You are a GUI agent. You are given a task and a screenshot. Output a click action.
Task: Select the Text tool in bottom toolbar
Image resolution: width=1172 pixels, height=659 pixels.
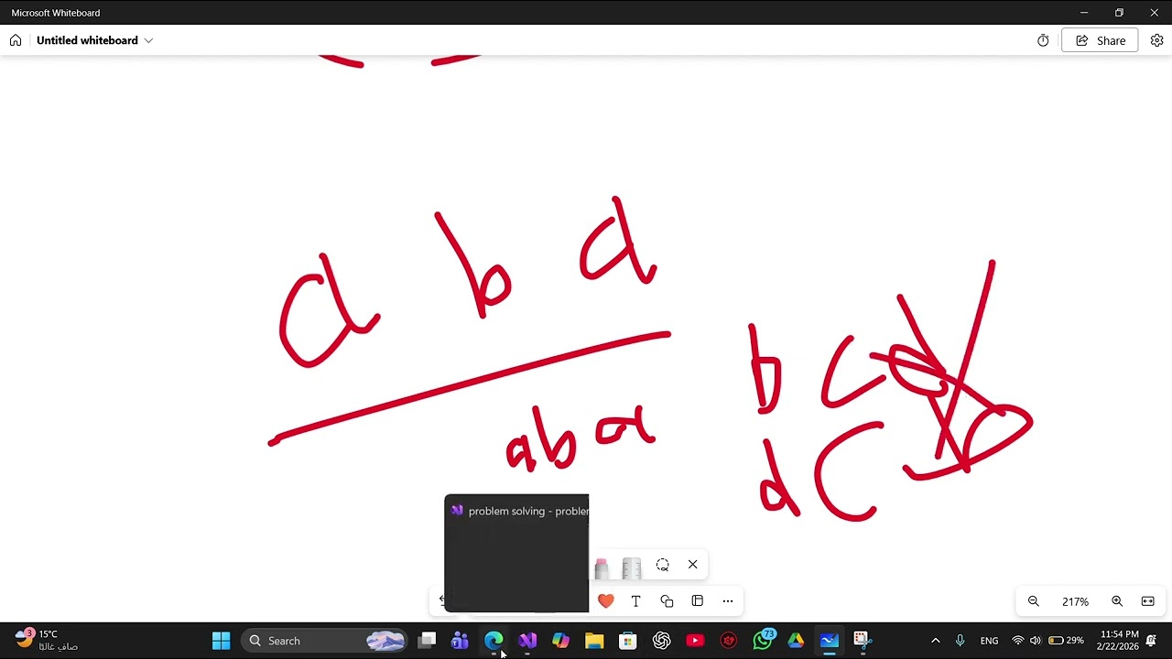pos(636,601)
